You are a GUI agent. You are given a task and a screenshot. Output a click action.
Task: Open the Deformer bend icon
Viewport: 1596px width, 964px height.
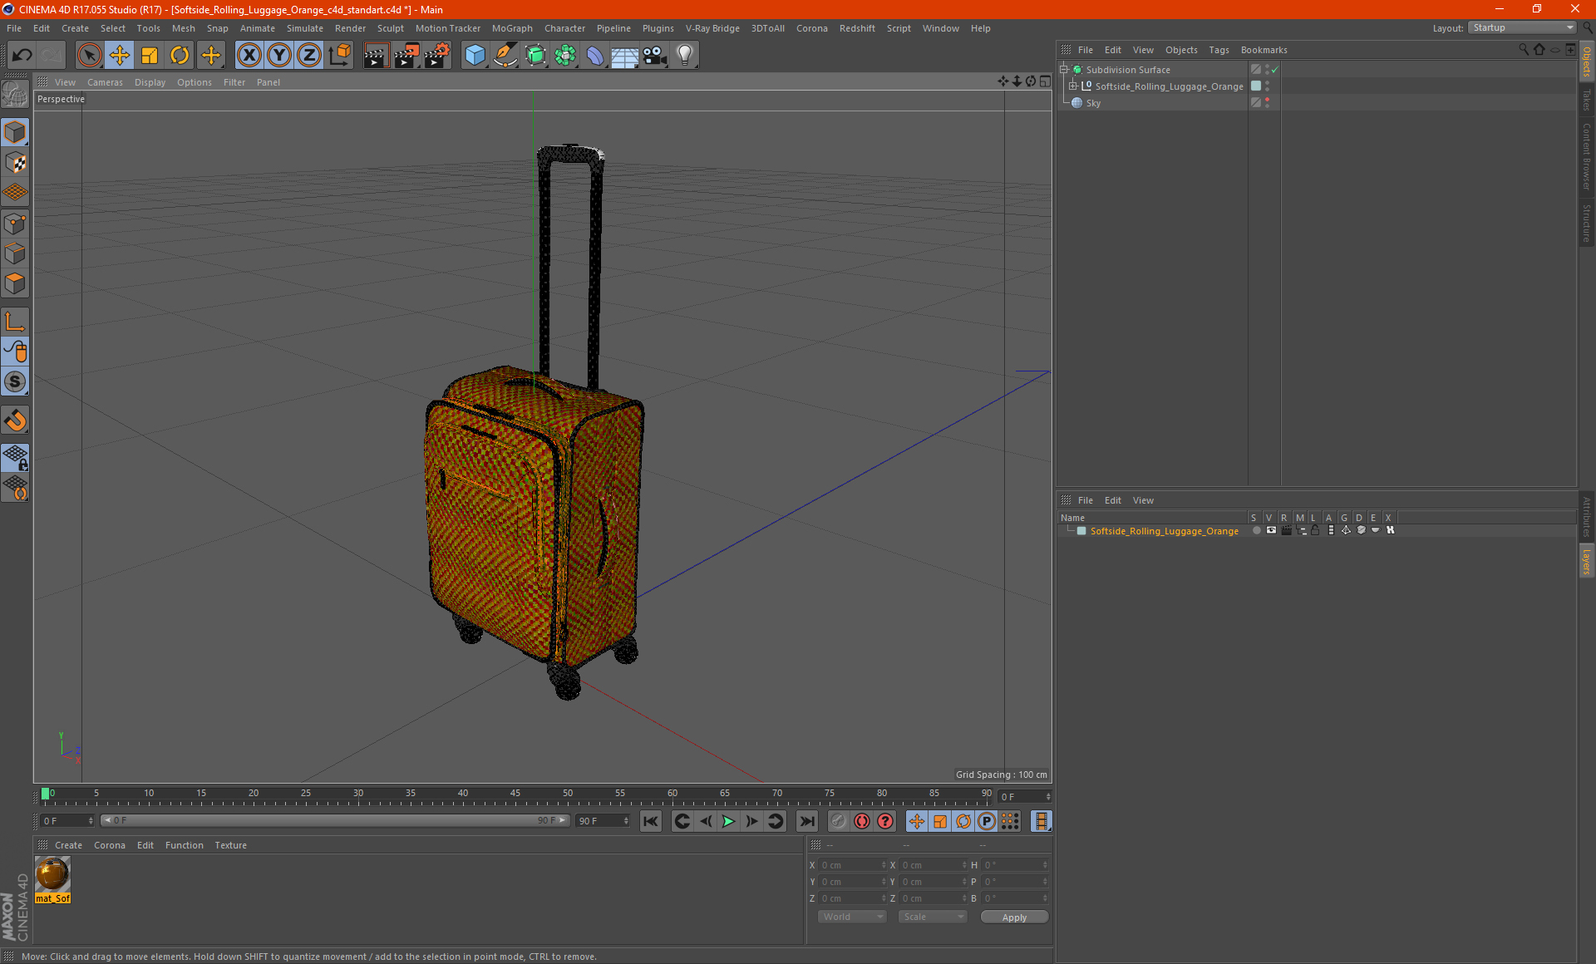(595, 56)
